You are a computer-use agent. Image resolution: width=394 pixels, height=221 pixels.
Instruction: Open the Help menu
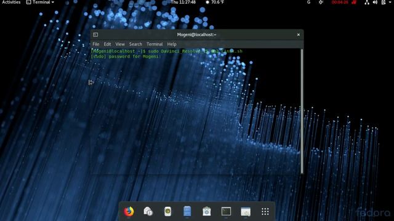pyautogui.click(x=172, y=44)
